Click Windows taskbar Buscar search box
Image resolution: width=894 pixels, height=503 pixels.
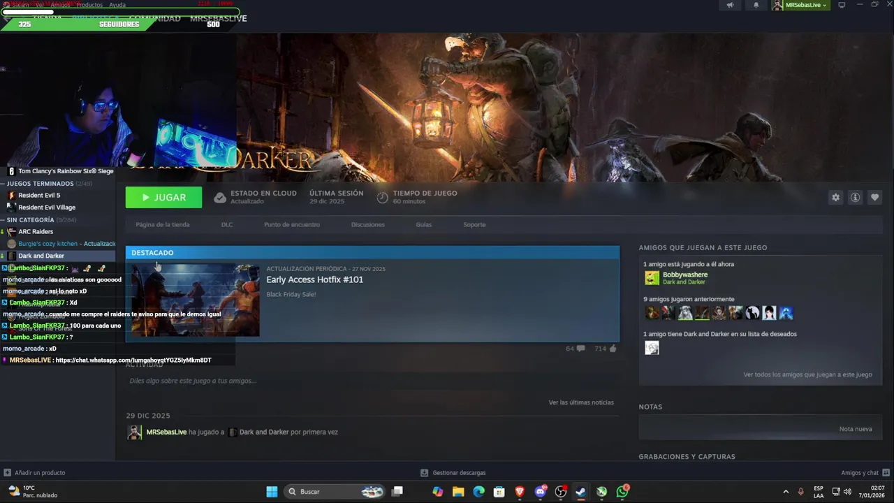[x=336, y=492]
